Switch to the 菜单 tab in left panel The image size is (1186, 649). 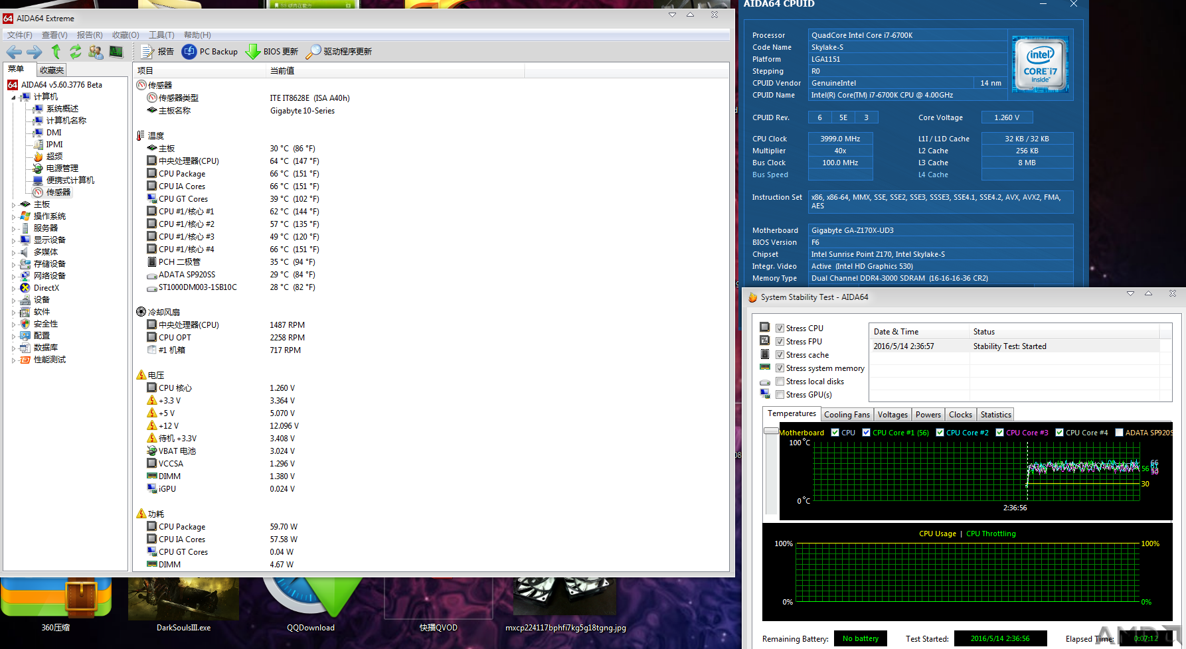[x=16, y=69]
